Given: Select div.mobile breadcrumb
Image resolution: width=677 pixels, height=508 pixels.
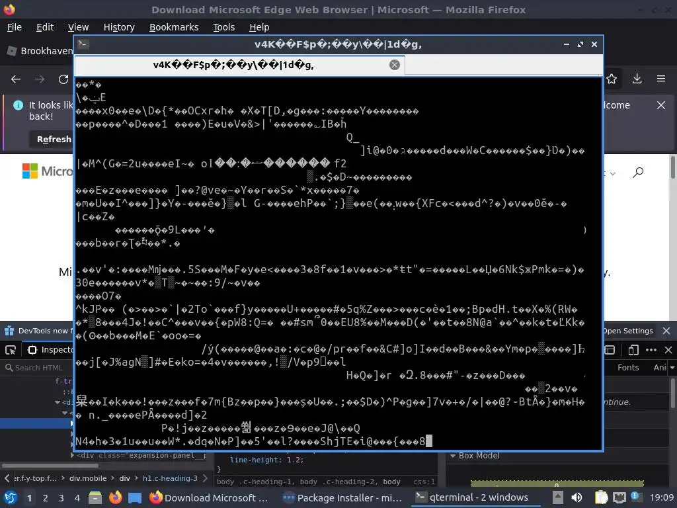Looking at the screenshot, I should [88, 479].
